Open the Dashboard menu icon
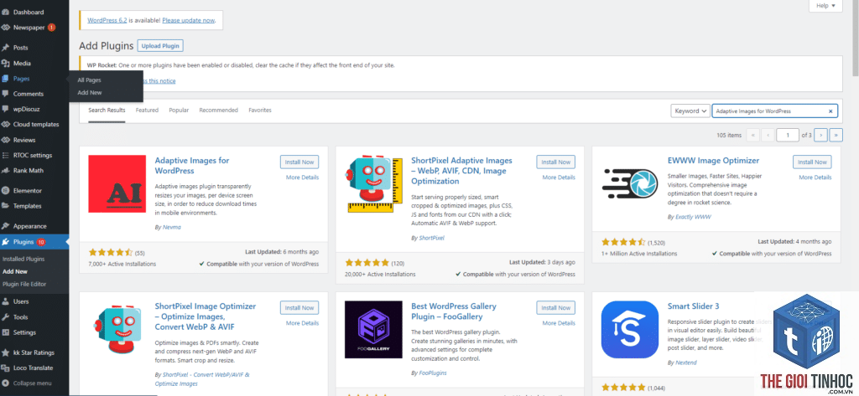 coord(6,12)
